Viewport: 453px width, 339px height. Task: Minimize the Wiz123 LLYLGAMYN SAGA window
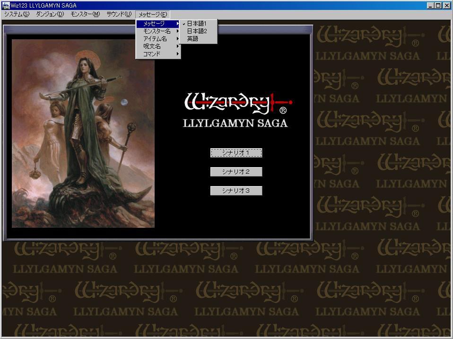[x=431, y=5]
